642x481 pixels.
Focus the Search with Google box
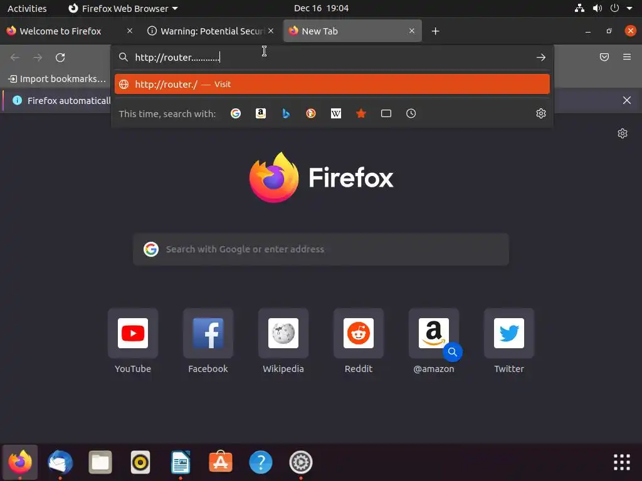321,249
